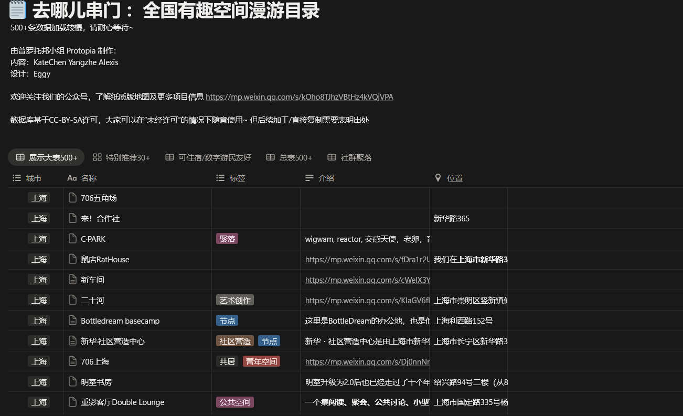This screenshot has width=683, height=416.
Task: Open the weixin link in 新车间 row
Action: (x=367, y=280)
